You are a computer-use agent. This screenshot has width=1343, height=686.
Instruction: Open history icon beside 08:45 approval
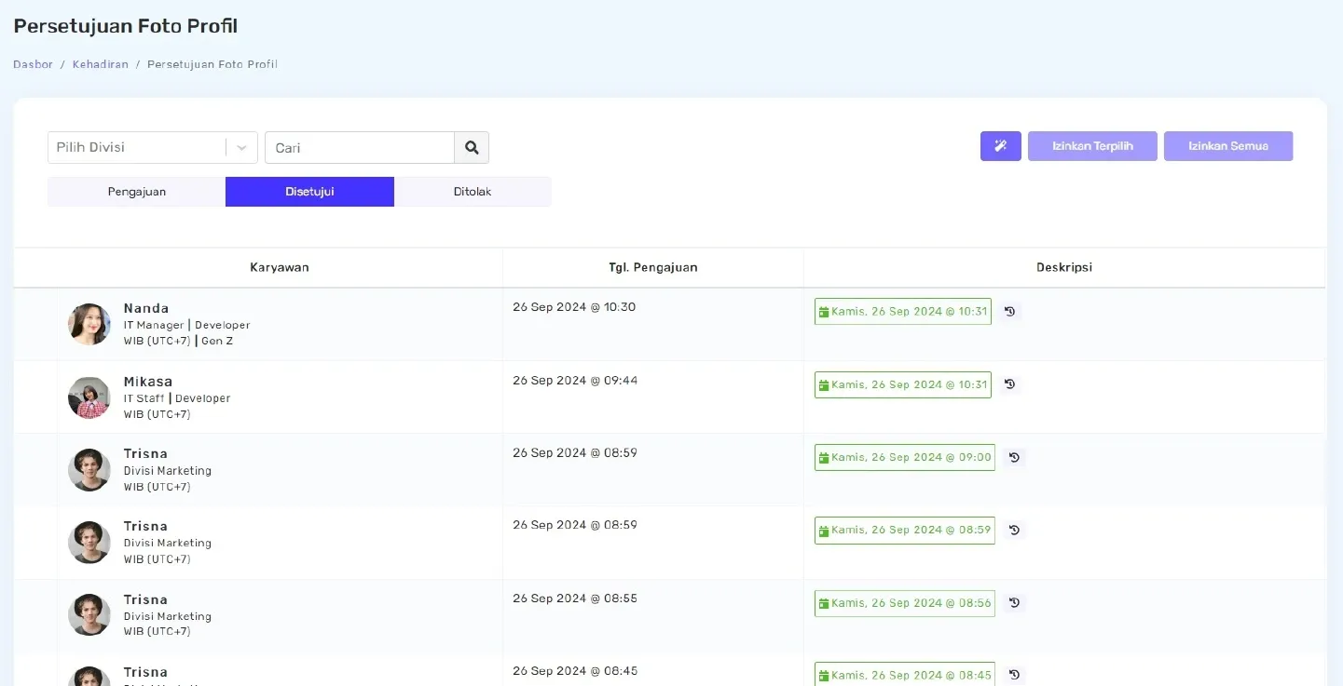[1014, 675]
